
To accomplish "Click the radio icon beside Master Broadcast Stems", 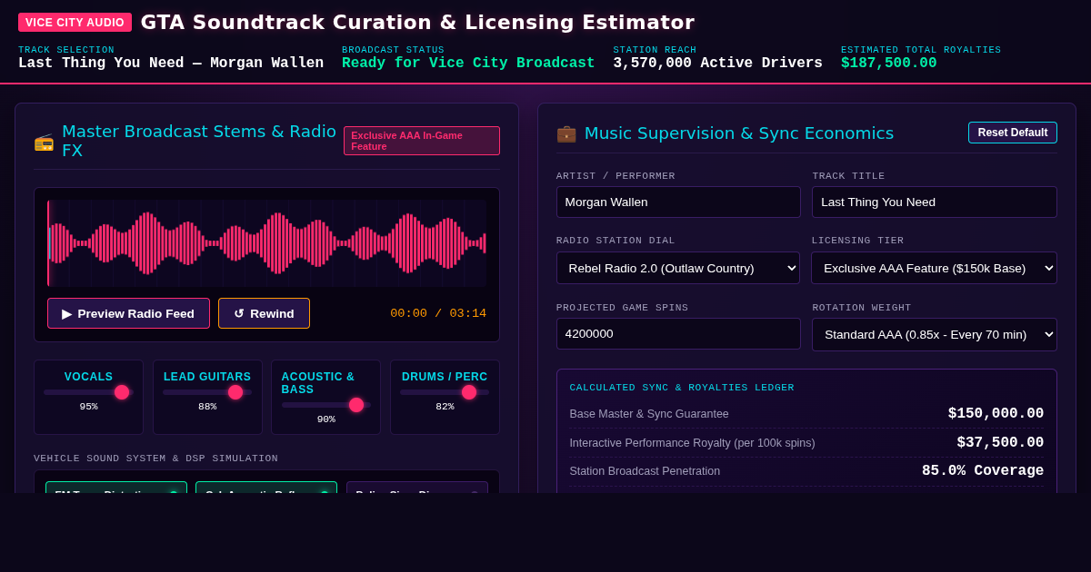I will [x=44, y=142].
